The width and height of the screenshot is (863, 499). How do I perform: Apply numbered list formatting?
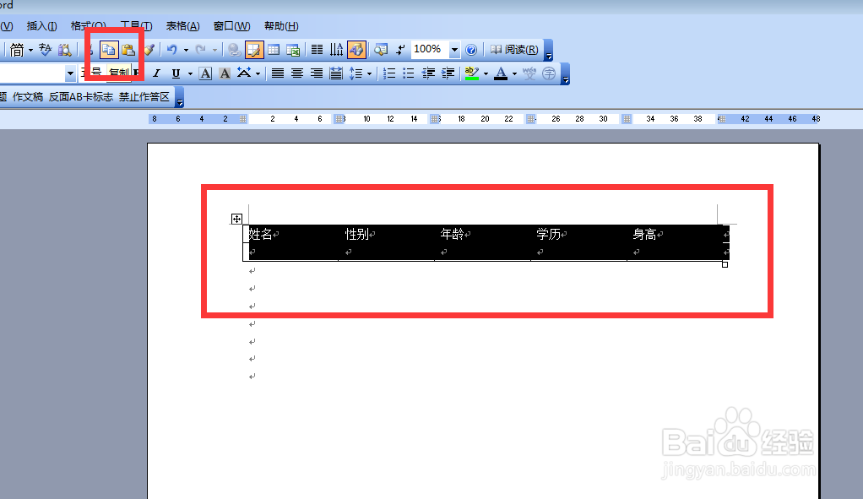pos(389,73)
